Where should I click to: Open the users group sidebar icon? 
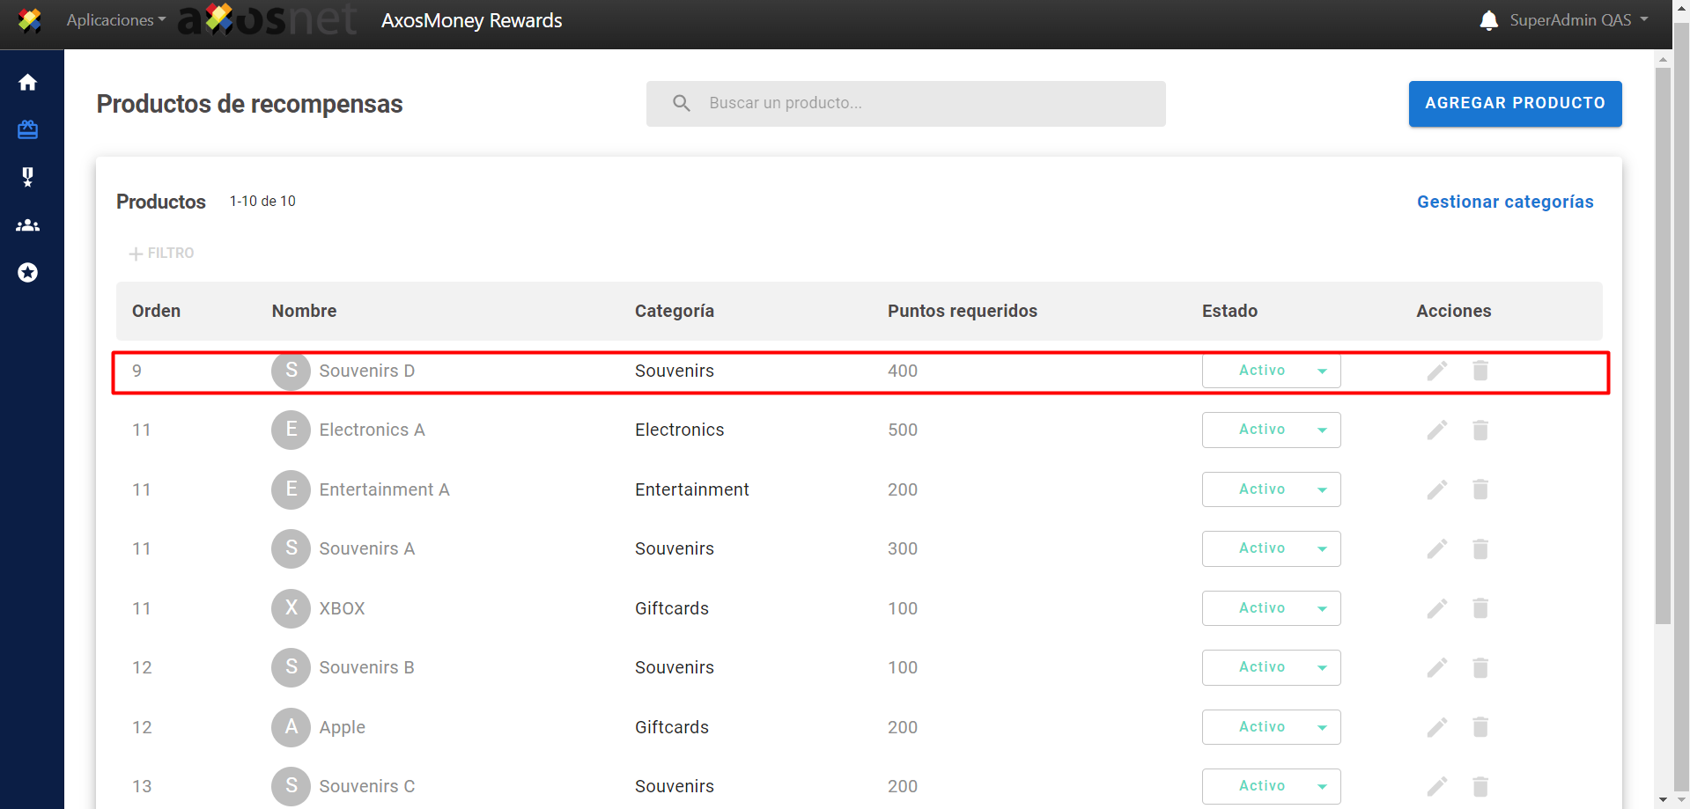click(x=28, y=225)
